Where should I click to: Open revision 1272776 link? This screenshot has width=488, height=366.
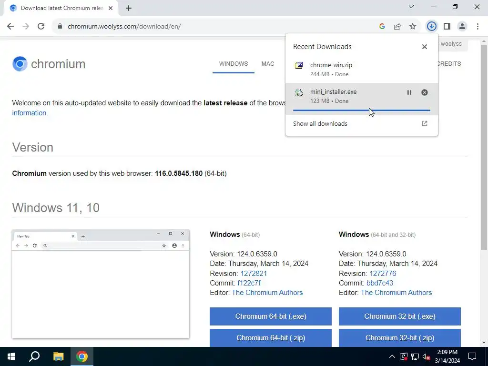383,274
